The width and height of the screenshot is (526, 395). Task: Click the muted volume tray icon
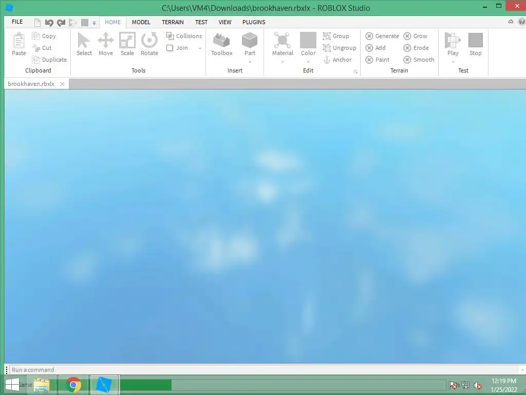click(x=477, y=385)
